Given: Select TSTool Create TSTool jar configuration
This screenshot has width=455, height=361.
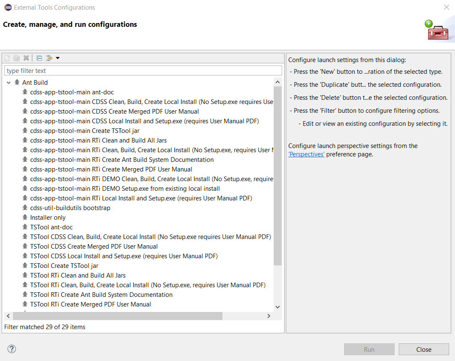Looking at the screenshot, I should pyautogui.click(x=64, y=266).
